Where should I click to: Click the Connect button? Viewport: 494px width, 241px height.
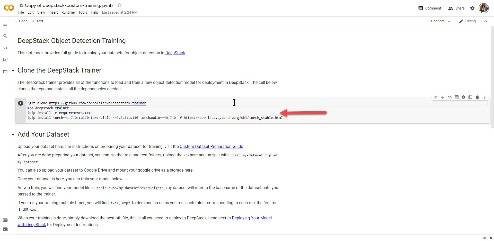pyautogui.click(x=438, y=21)
